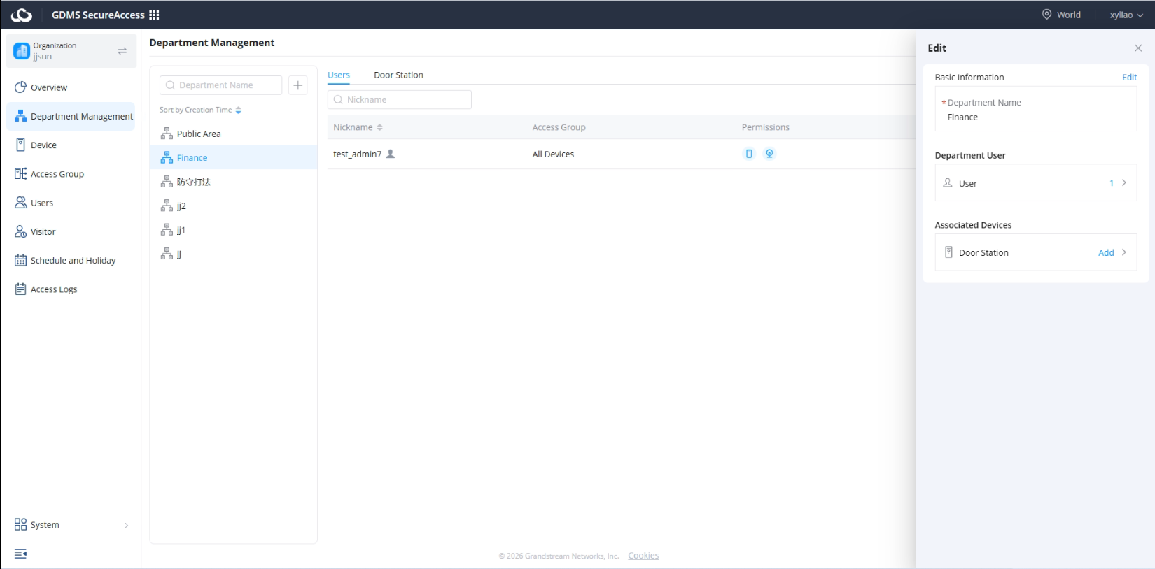
Task: Click the Permissions column header
Action: tap(765, 127)
